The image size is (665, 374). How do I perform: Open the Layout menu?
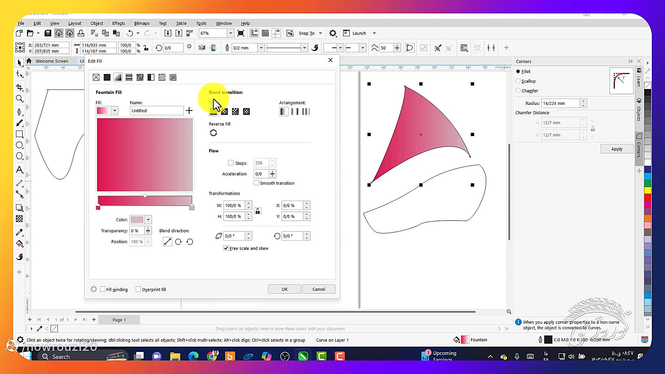click(74, 23)
